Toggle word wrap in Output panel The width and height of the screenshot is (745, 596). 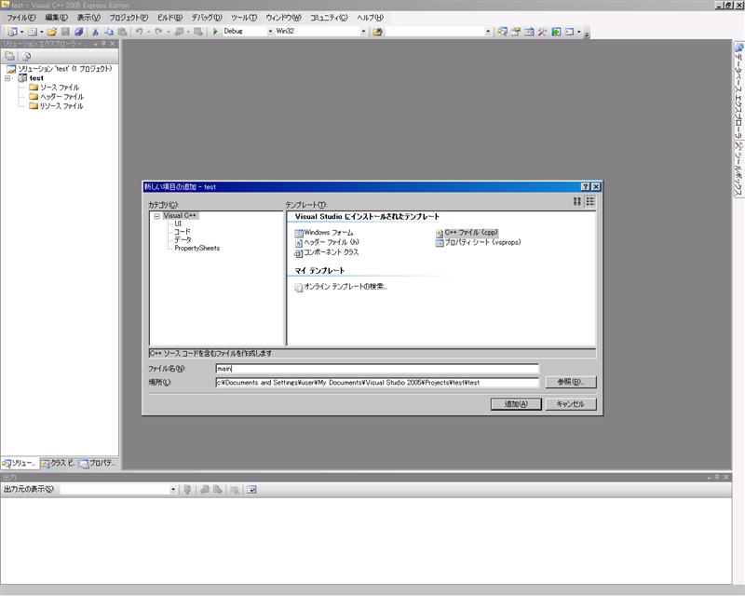coord(251,490)
